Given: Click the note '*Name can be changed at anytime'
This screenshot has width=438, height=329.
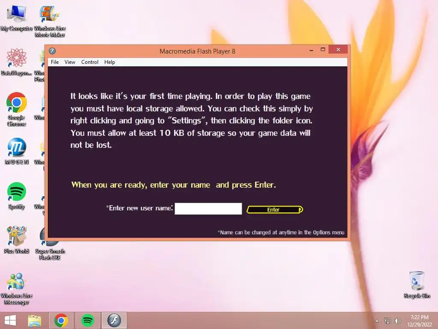Looking at the screenshot, I should pyautogui.click(x=281, y=233).
